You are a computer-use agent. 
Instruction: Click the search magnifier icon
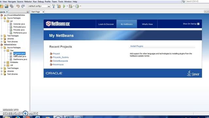pos(184,1)
